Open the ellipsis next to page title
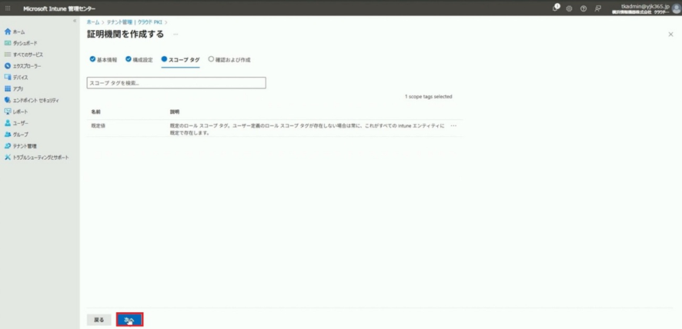 176,35
